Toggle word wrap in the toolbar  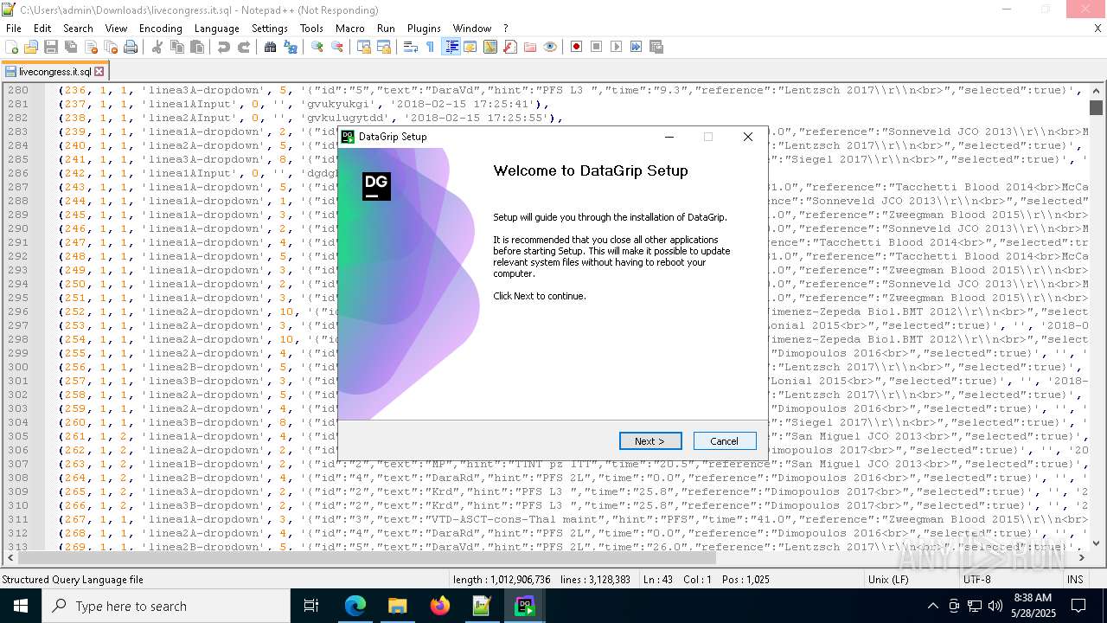coord(411,47)
